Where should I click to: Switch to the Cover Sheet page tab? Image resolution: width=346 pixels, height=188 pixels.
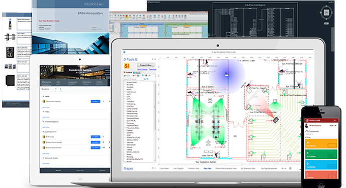[164, 168]
